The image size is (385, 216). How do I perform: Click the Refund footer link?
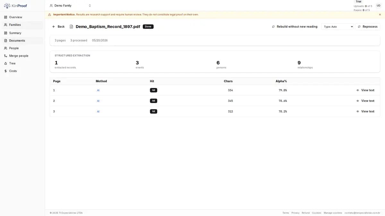coord(306,213)
